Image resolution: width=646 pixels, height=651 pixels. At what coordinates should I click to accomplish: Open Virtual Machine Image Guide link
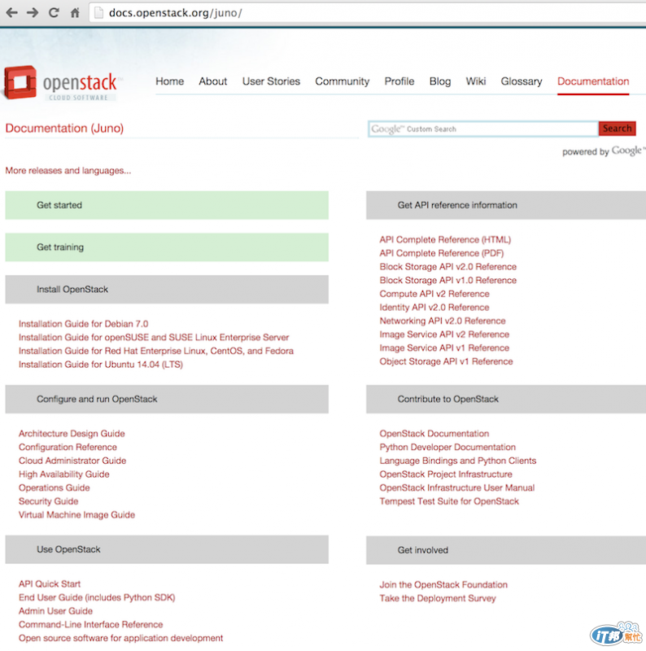click(x=76, y=515)
